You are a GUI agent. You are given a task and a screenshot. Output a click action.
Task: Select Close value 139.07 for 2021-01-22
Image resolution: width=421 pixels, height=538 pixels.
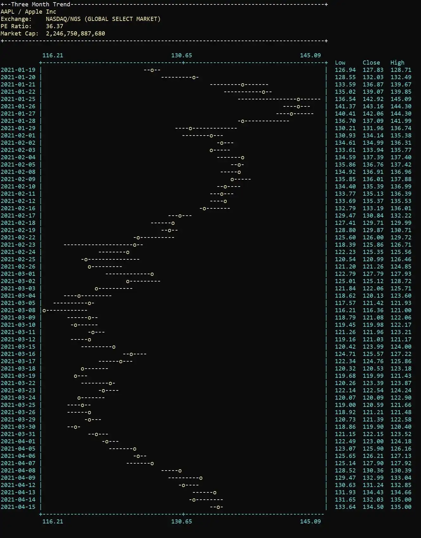click(373, 92)
